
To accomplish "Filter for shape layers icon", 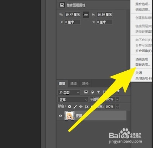I will (x=104, y=92).
